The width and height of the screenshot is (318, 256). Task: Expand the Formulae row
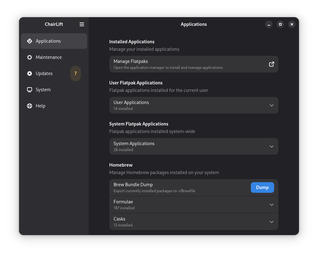click(271, 205)
